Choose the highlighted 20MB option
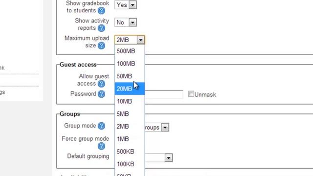The height and width of the screenshot is (176, 313). click(130, 88)
